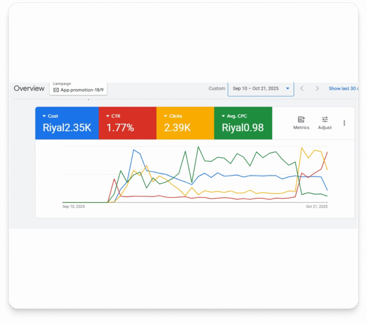Screen dimensions: 367x323
Task: Click the Sep 10, 2025 axis label
Action: (x=74, y=206)
